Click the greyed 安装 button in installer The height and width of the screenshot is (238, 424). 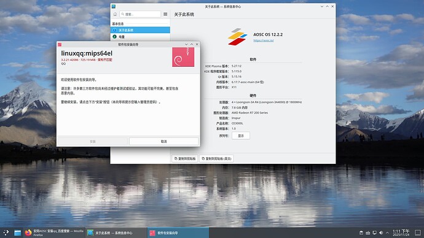point(92,142)
